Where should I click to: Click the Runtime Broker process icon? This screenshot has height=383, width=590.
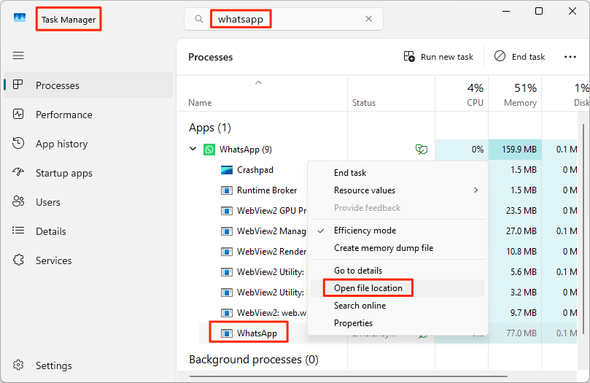pyautogui.click(x=227, y=190)
